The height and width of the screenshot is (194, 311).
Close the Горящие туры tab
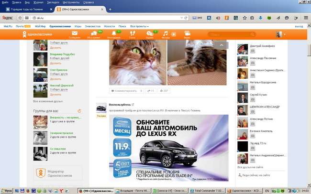pyautogui.click(x=51, y=9)
